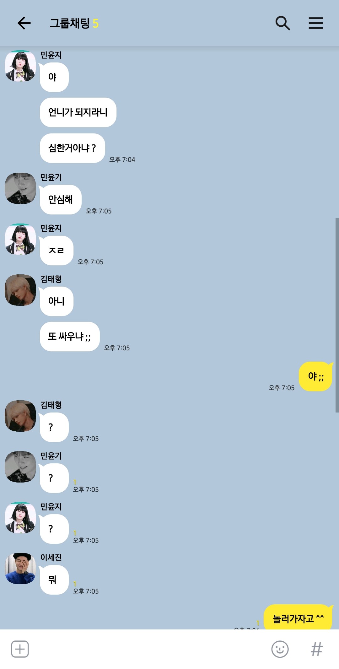The image size is (339, 669).
Task: Open 민윤기's grayscale avatar next to 안심해
Action: [x=20, y=188]
